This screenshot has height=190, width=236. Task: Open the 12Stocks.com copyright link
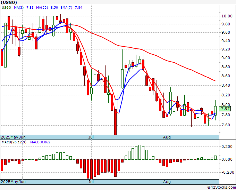click(221, 188)
